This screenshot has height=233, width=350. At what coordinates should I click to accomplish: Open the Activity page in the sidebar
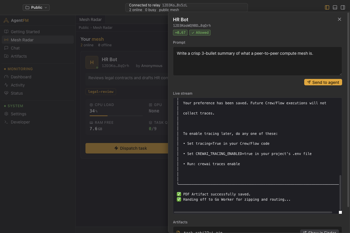[38, 85]
